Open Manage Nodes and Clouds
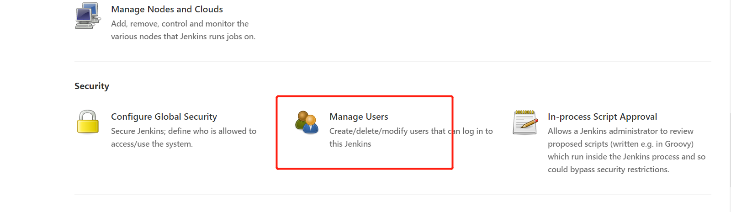Screen dimensions: 731x212 (167, 9)
